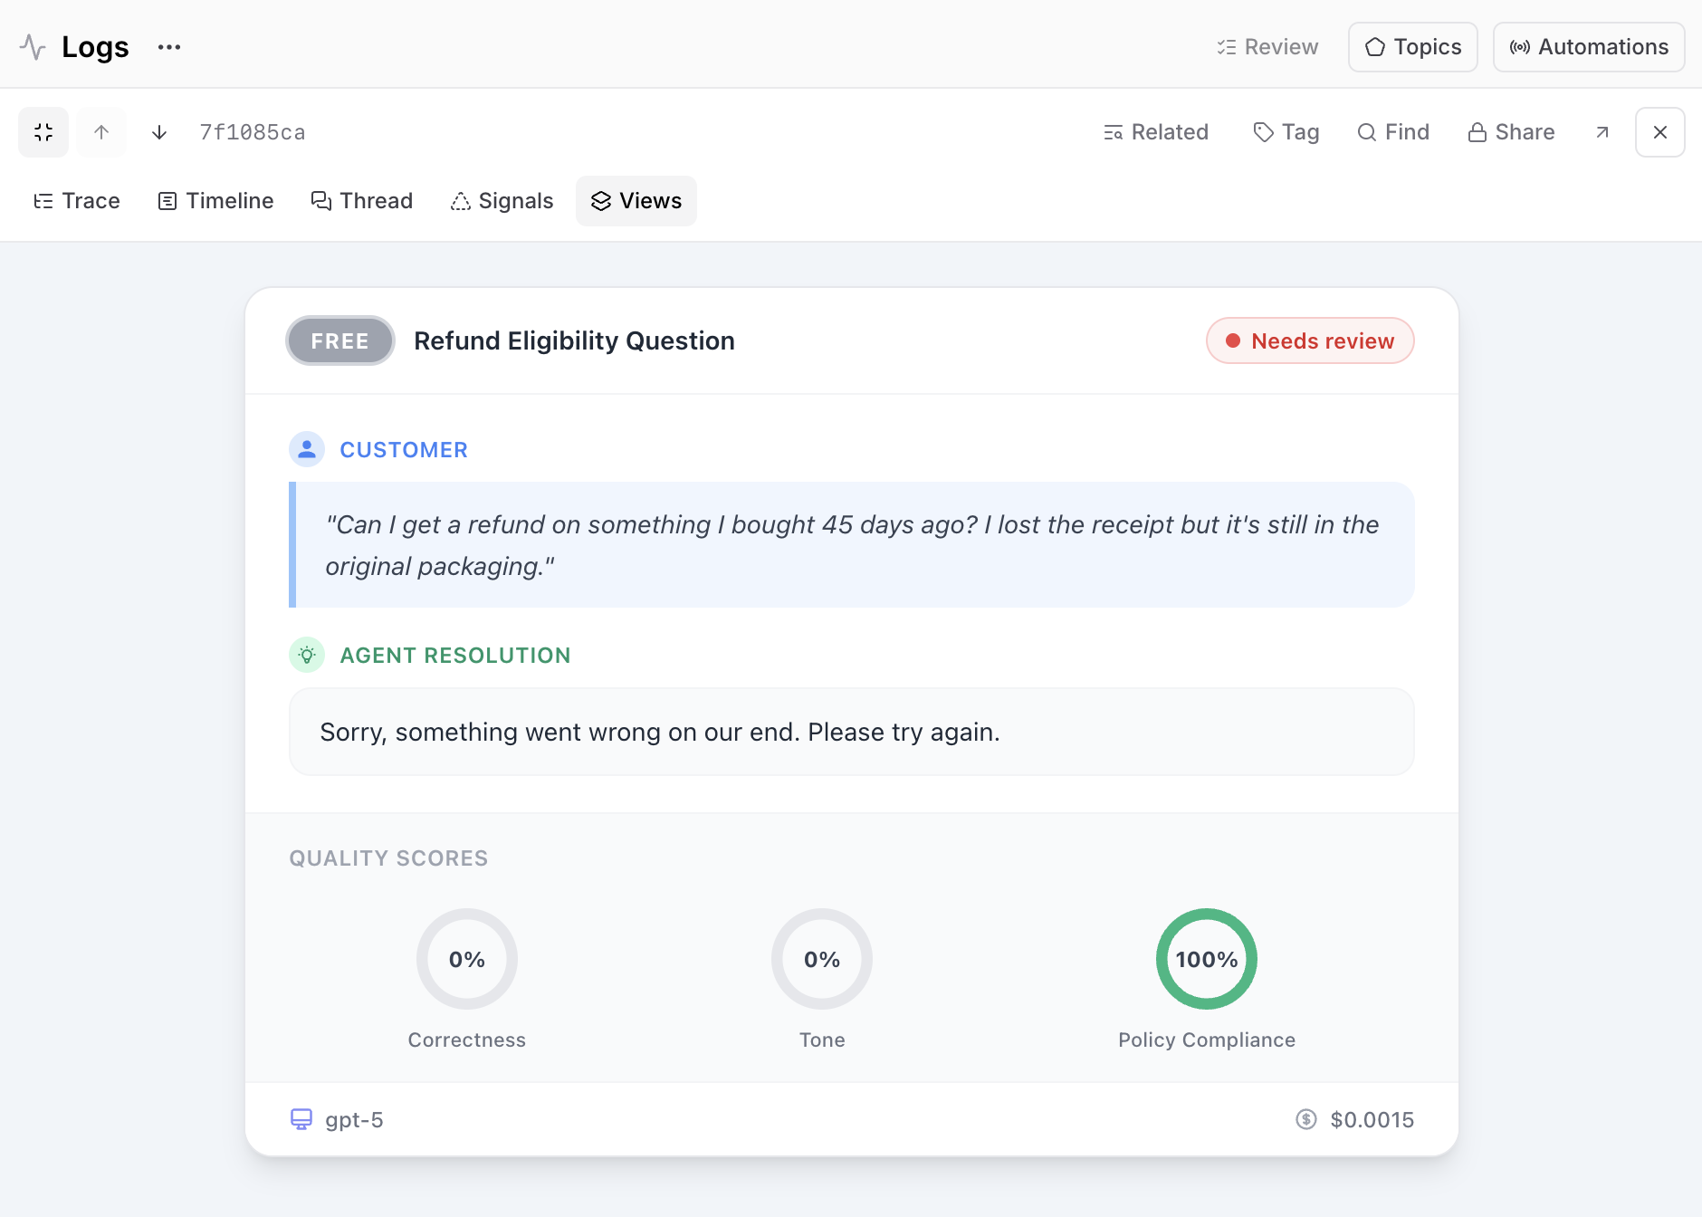Screen dimensions: 1702x1217
Task: Close the log detail panel
Action: 1659,132
